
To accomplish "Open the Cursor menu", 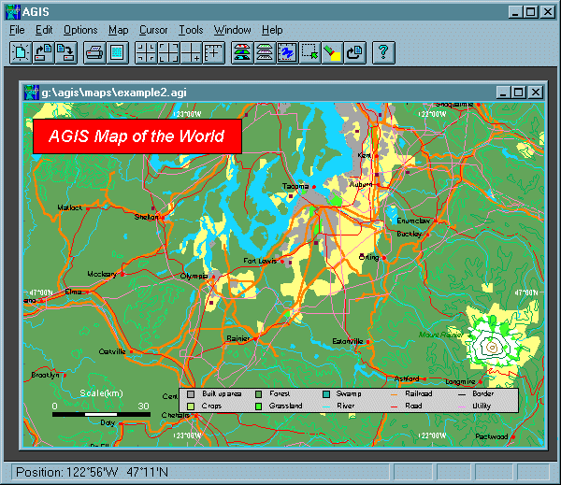I will [153, 30].
